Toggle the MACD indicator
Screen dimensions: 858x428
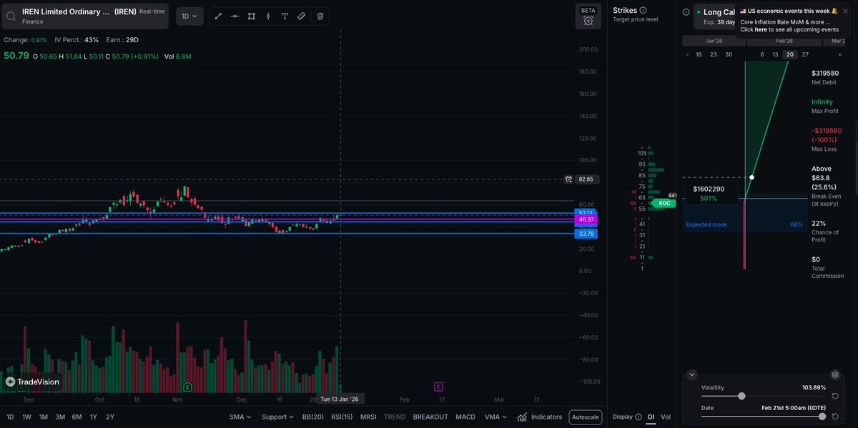[x=466, y=417]
